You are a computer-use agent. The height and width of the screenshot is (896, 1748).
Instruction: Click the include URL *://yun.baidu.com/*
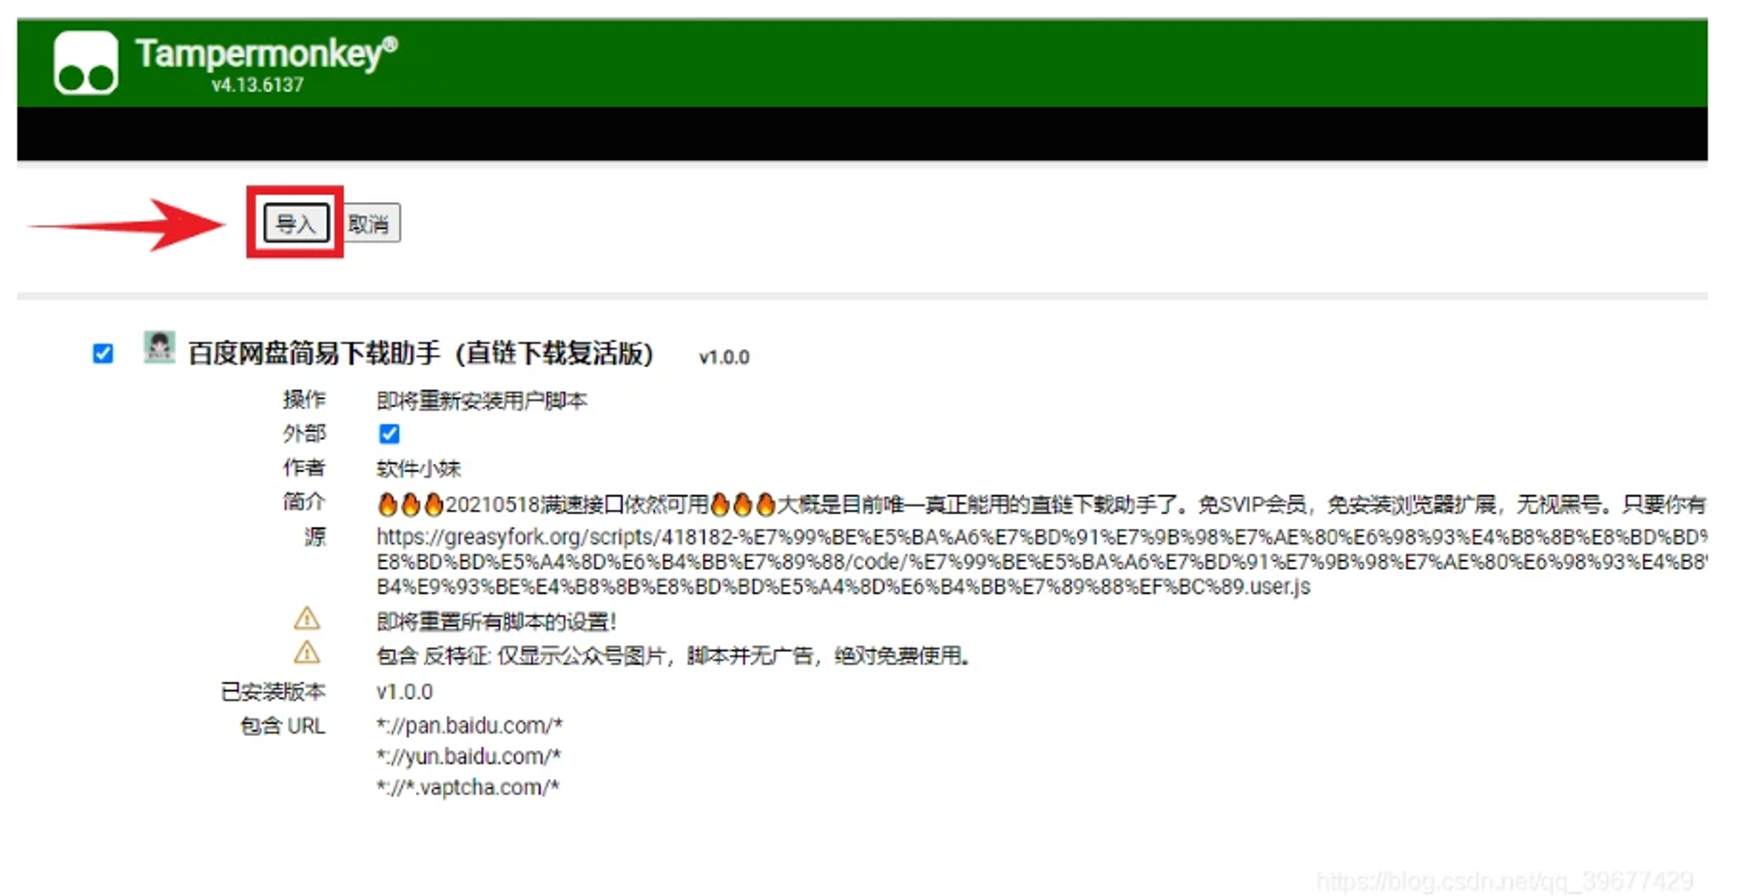(x=468, y=756)
